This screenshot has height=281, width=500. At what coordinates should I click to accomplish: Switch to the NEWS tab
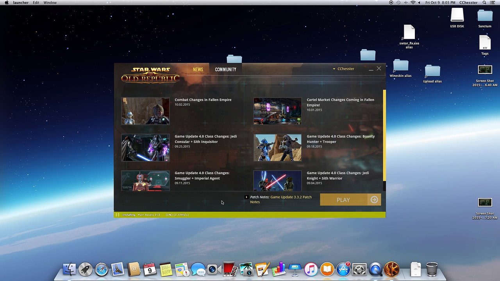click(198, 69)
